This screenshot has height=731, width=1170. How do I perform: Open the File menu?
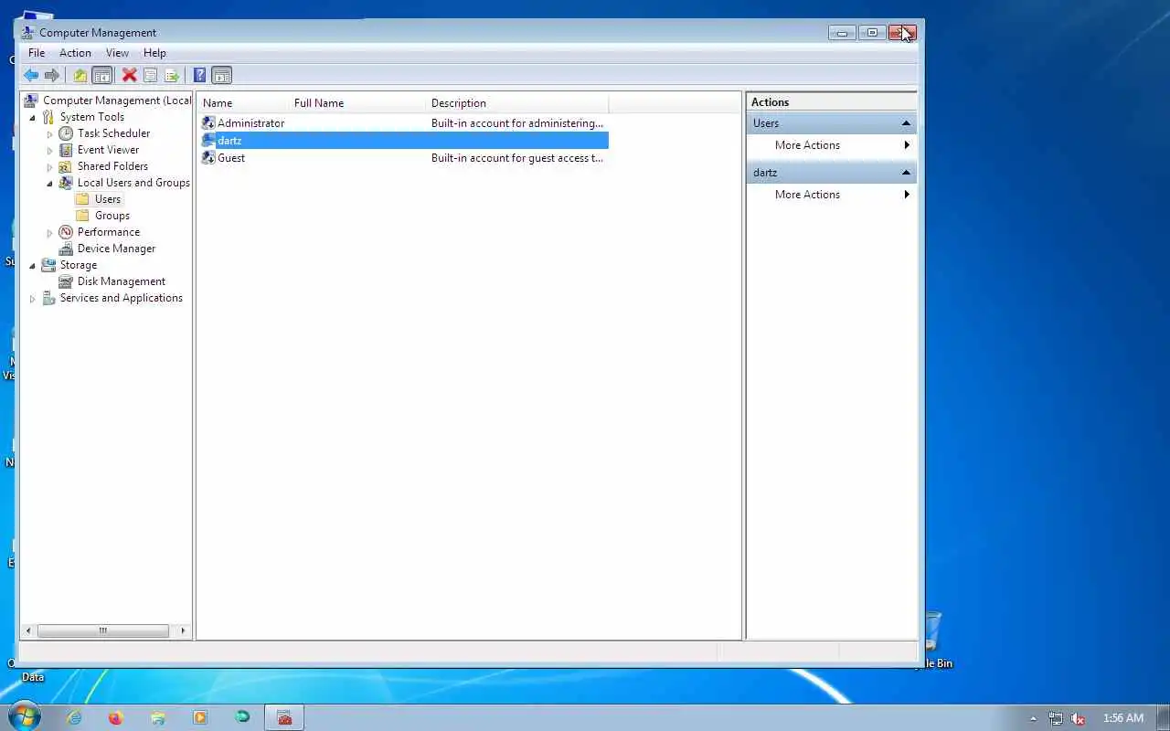coord(37,53)
